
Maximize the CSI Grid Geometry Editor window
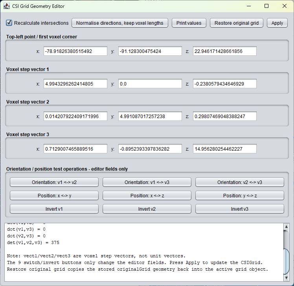tap(266, 6)
